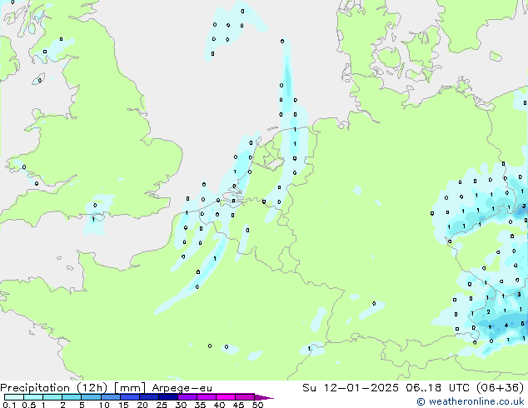Screen dimensions: 528x408
Task: Pick the 40–45 mm magenta swatch
Action: 226,397
